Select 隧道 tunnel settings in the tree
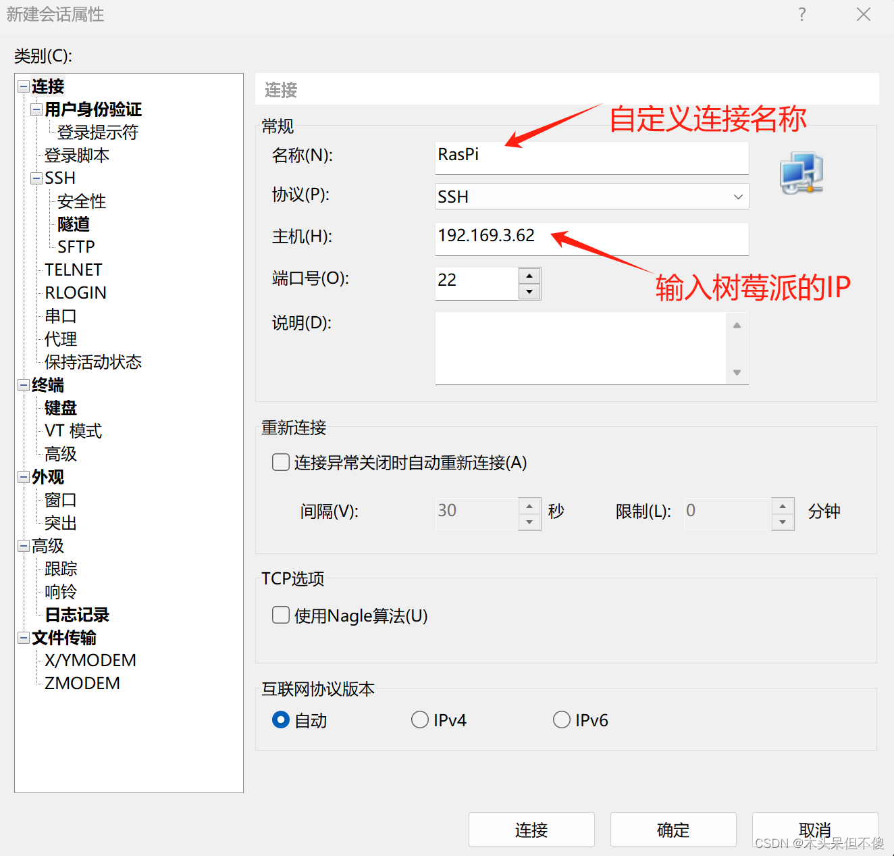The width and height of the screenshot is (894, 856). 72,224
